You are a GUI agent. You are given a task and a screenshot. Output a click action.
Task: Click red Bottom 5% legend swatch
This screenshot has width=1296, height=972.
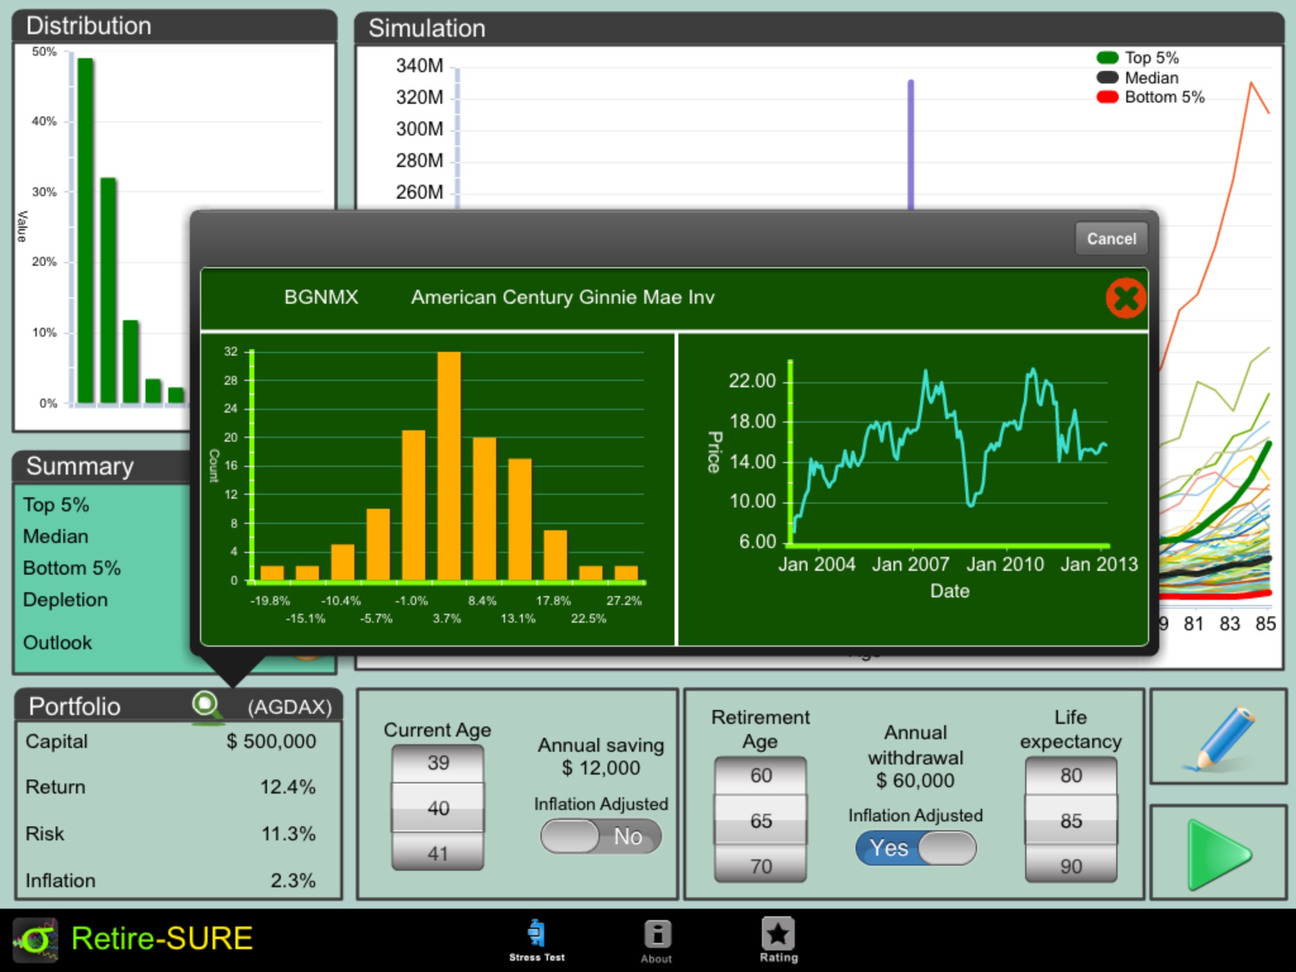coord(1107,97)
